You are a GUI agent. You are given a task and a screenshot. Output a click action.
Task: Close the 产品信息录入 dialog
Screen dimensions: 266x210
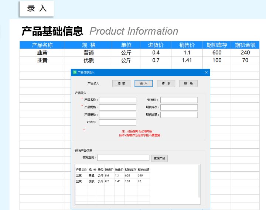point(206,72)
